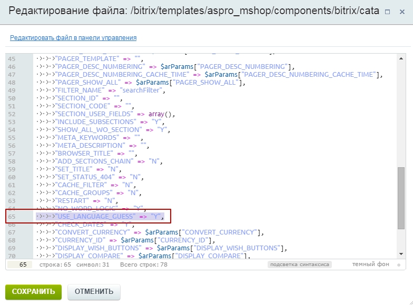The height and width of the screenshot is (305, 413).
Task: Close the file editing dialog with the X
Action: tap(402, 11)
